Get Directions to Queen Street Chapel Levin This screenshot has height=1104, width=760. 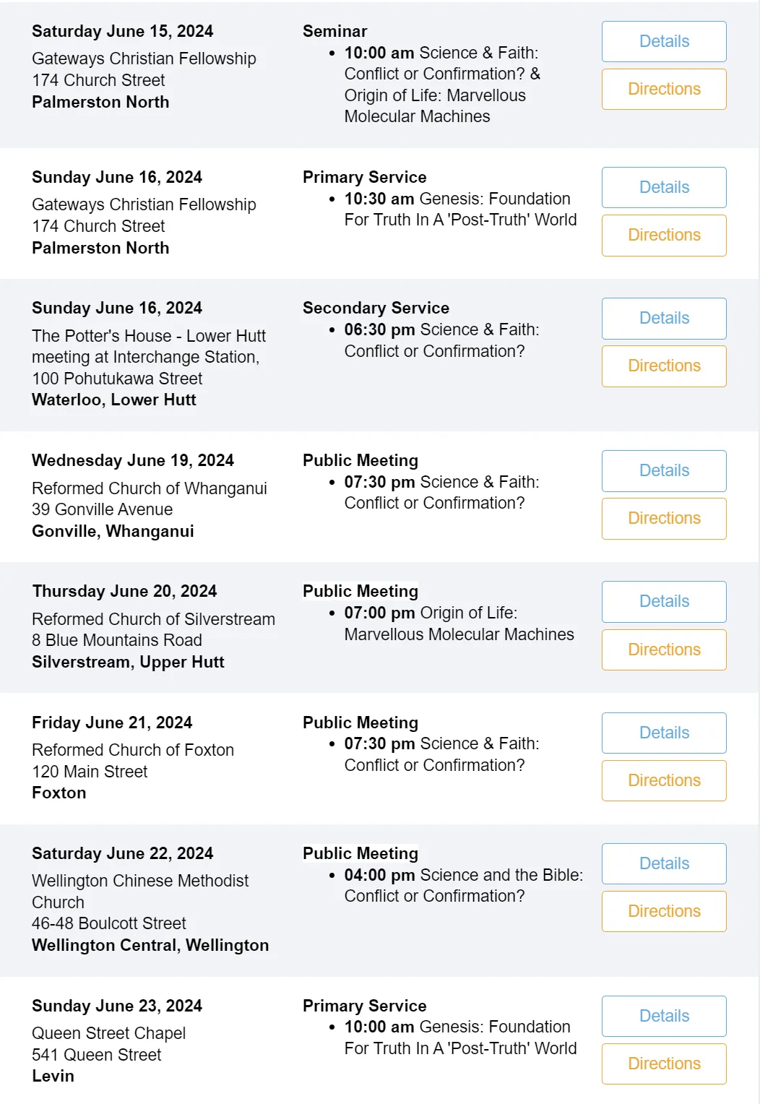click(x=664, y=1064)
